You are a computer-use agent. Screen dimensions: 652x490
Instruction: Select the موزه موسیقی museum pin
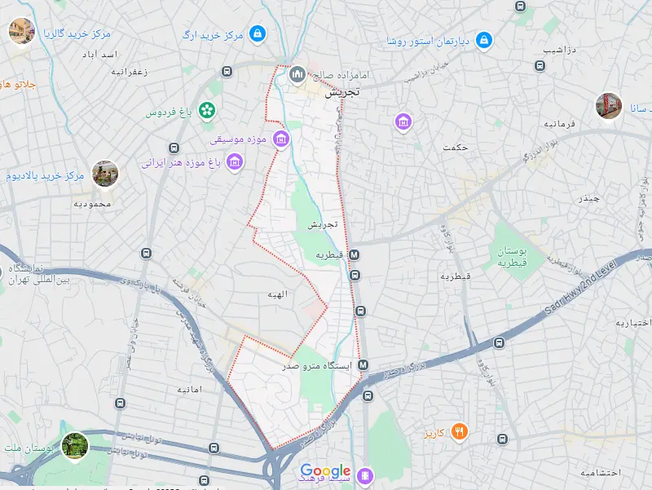pos(281,139)
